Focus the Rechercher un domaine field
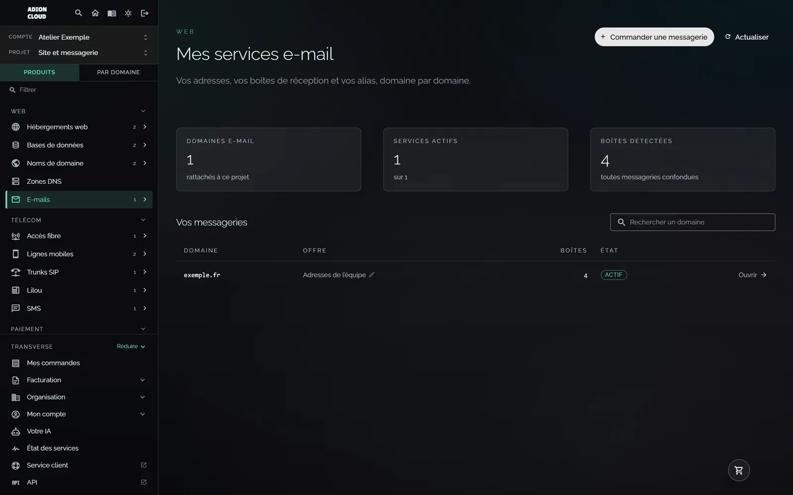This screenshot has height=495, width=793. pyautogui.click(x=692, y=222)
